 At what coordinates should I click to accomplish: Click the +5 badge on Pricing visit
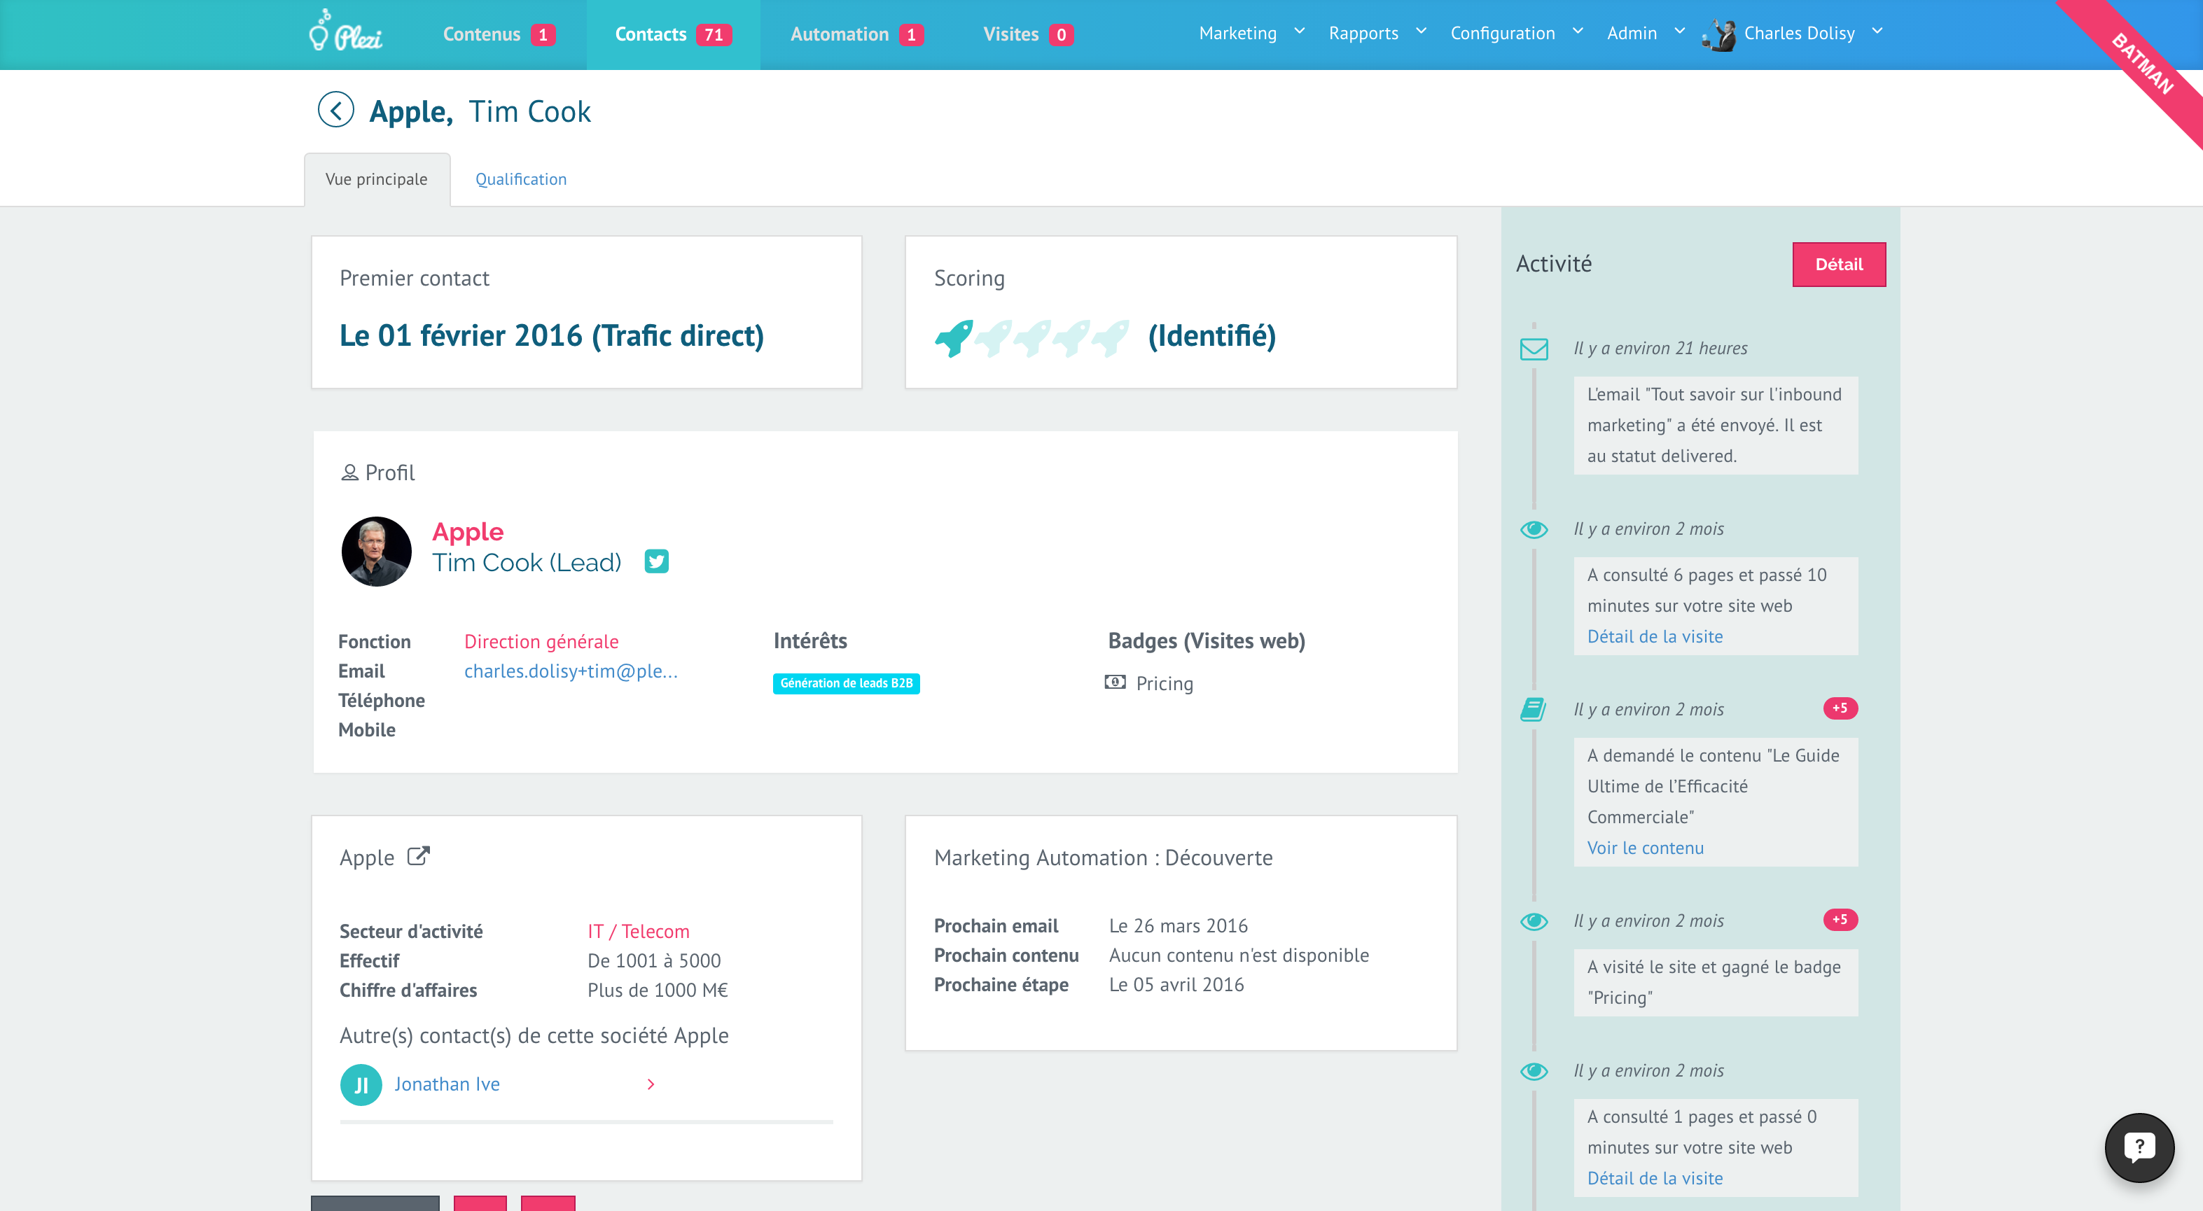(1840, 920)
